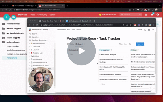Open Notion page three-dots menu
The height and width of the screenshot is (102, 163).
click(153, 30)
